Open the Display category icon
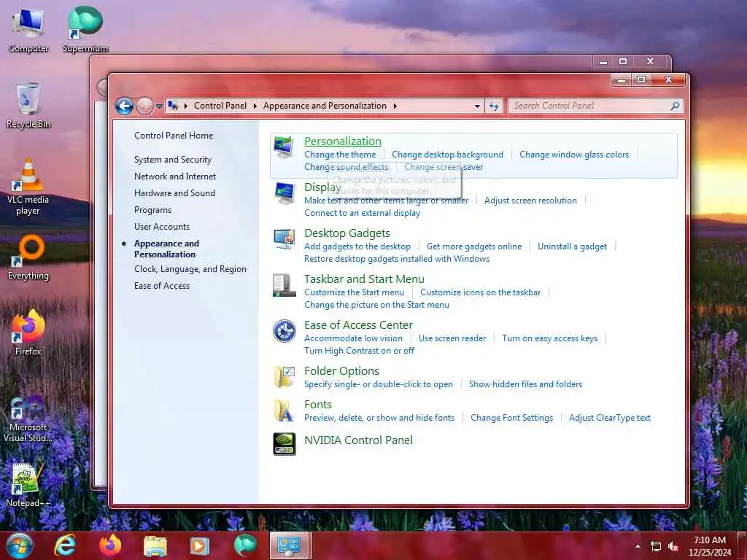Image resolution: width=747 pixels, height=560 pixels. point(285,192)
